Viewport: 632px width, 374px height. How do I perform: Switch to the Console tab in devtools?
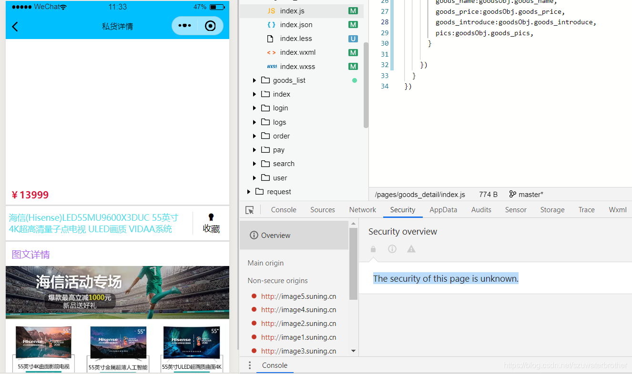point(284,210)
